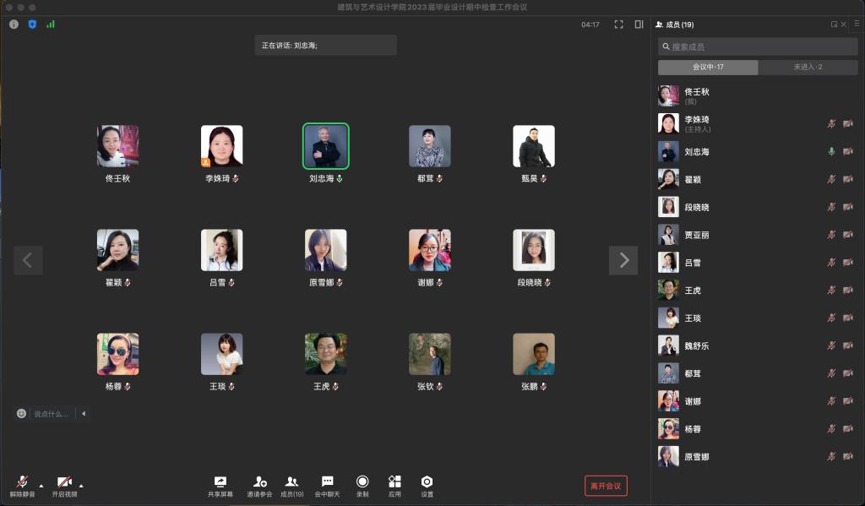Image resolution: width=865 pixels, height=506 pixels.
Task: Turn on camera with 开启视频
Action: 63,482
